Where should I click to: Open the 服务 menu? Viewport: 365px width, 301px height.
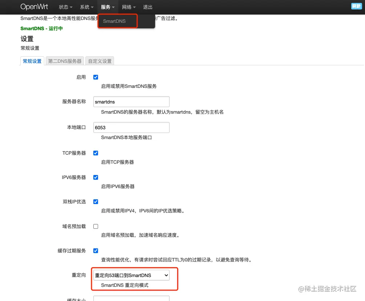[x=107, y=7]
